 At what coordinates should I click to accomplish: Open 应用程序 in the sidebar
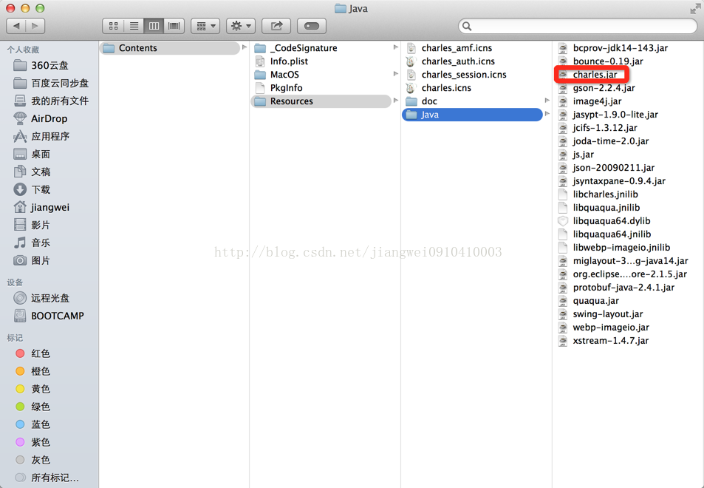click(x=41, y=137)
